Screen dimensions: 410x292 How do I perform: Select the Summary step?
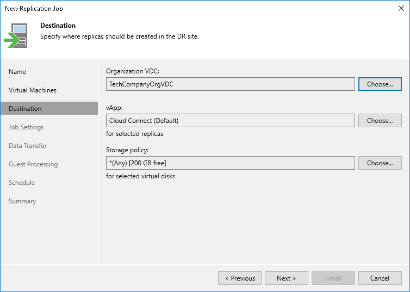click(x=22, y=201)
